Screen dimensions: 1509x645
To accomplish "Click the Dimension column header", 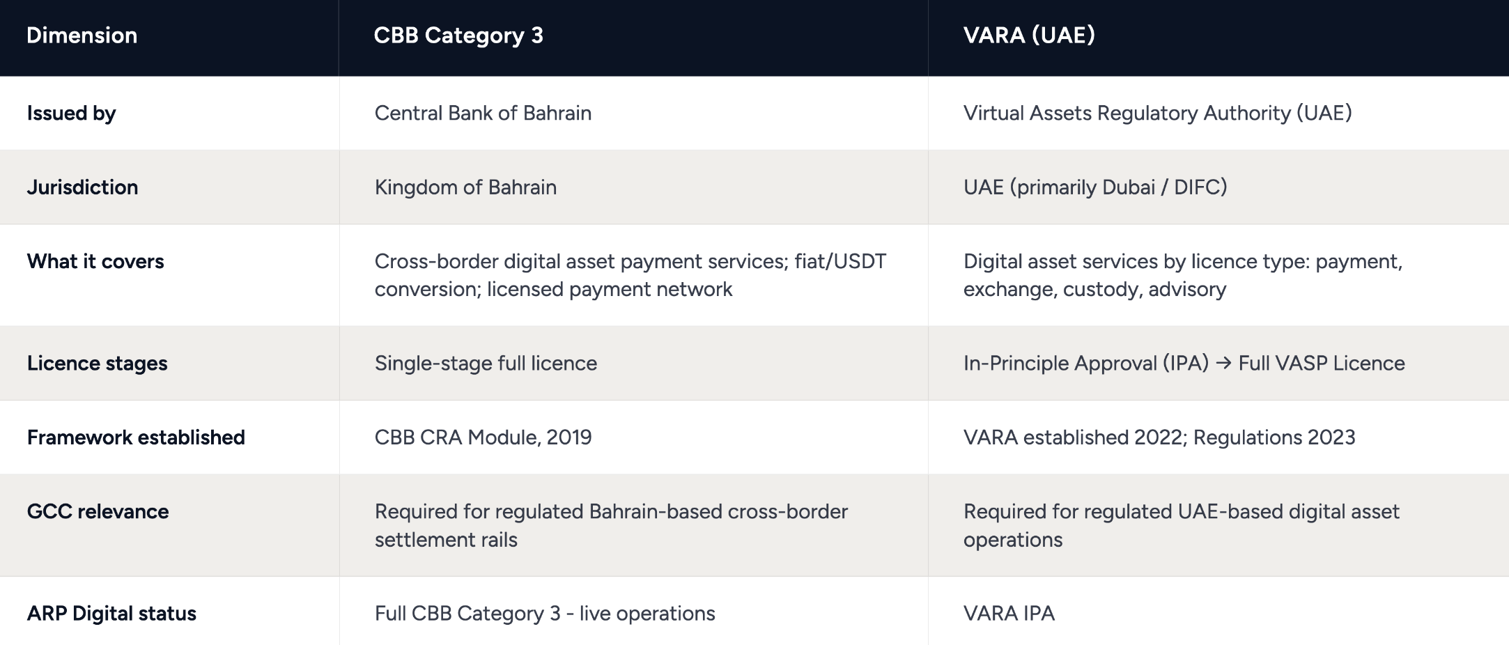I will (x=82, y=36).
